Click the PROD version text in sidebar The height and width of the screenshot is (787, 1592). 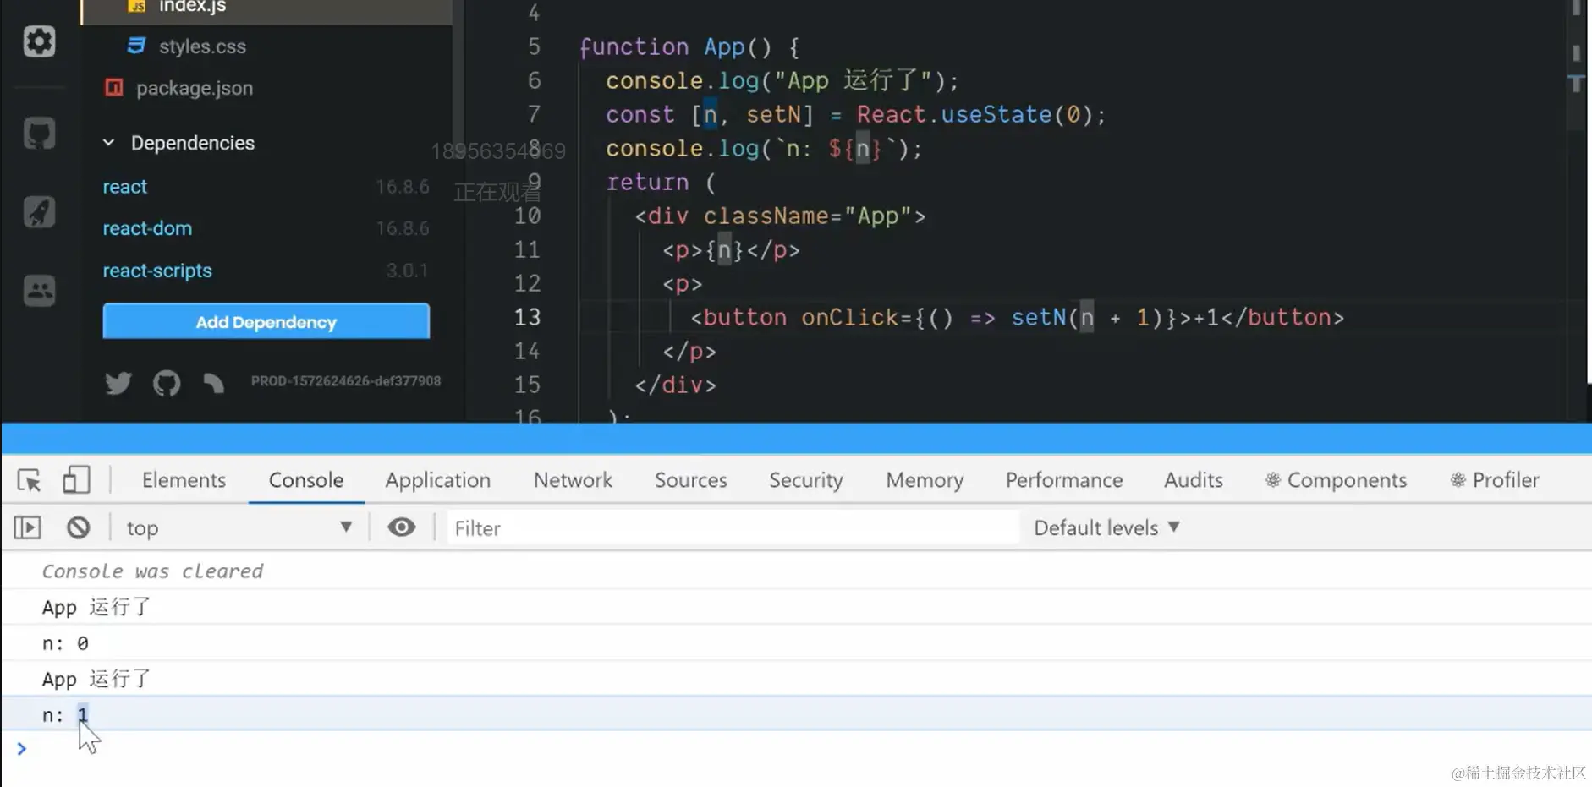346,381
